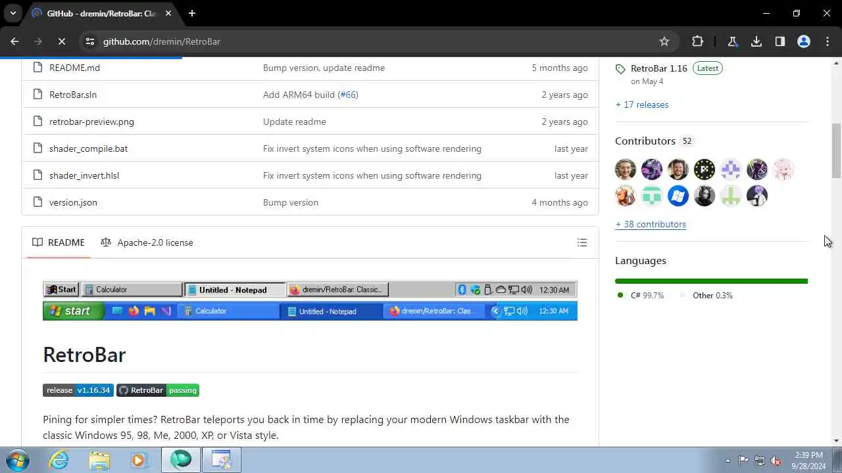Show hidden tray icons arrow
The height and width of the screenshot is (473, 842).
tap(728, 461)
